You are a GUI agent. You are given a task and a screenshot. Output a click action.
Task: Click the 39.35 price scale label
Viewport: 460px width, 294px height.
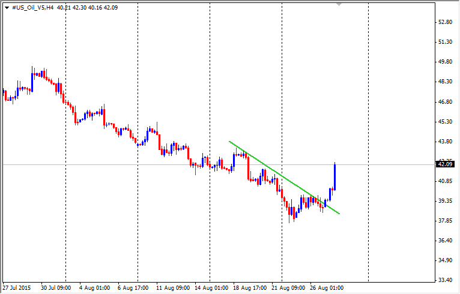click(445, 201)
